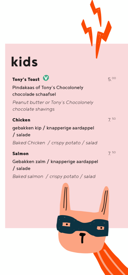
Task: Select the Tony's Toast menu item
Action: click(26, 80)
